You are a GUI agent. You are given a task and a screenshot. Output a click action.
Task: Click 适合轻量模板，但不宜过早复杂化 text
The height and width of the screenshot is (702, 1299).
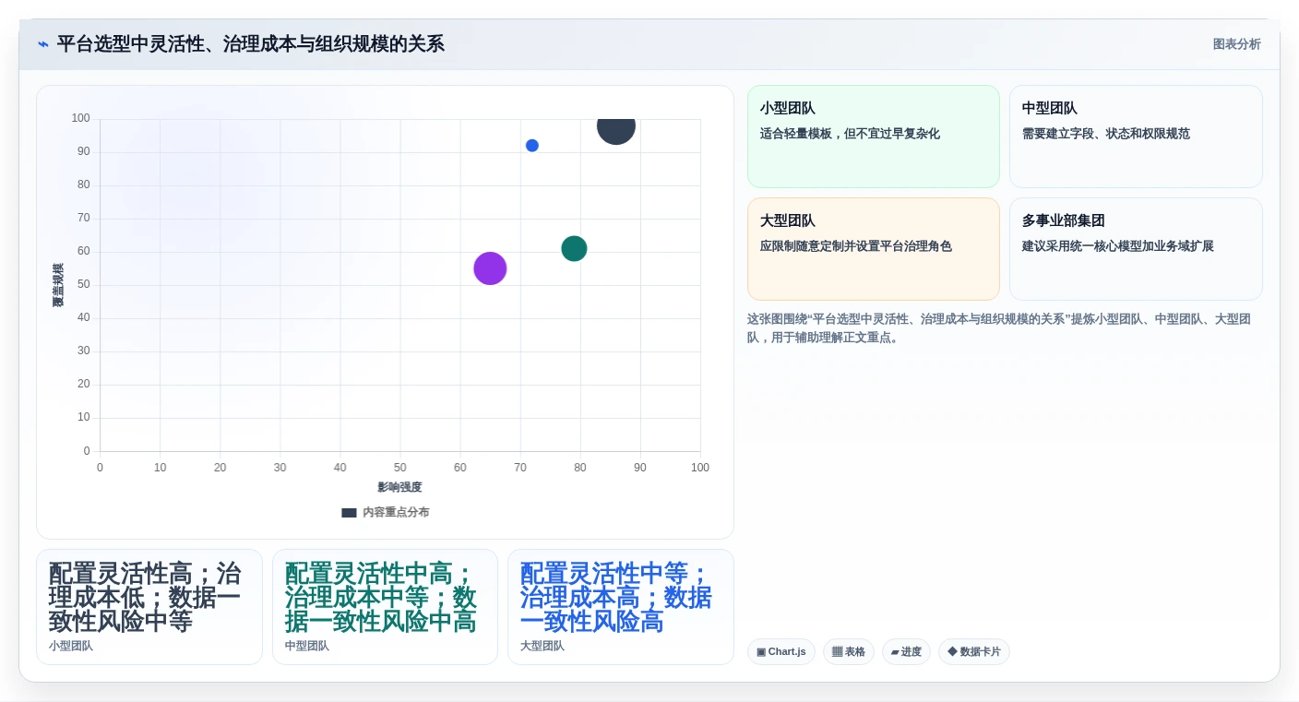(850, 134)
